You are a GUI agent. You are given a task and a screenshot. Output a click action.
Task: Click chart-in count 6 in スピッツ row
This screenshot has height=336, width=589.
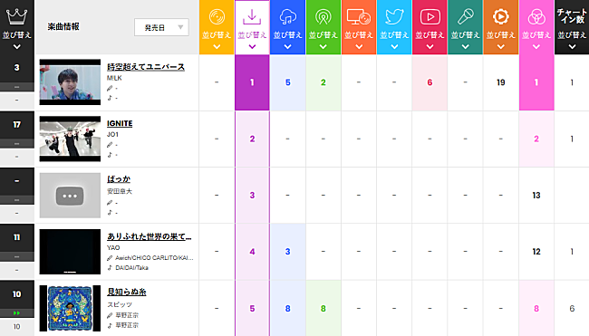click(572, 309)
